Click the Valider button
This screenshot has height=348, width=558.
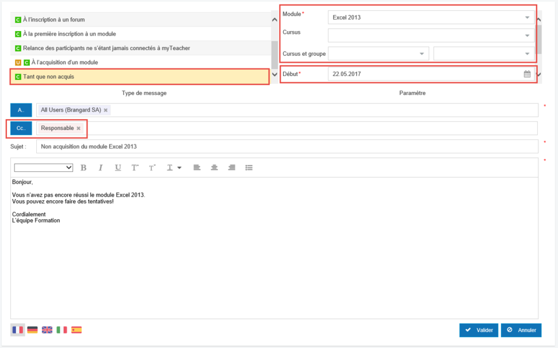(479, 330)
